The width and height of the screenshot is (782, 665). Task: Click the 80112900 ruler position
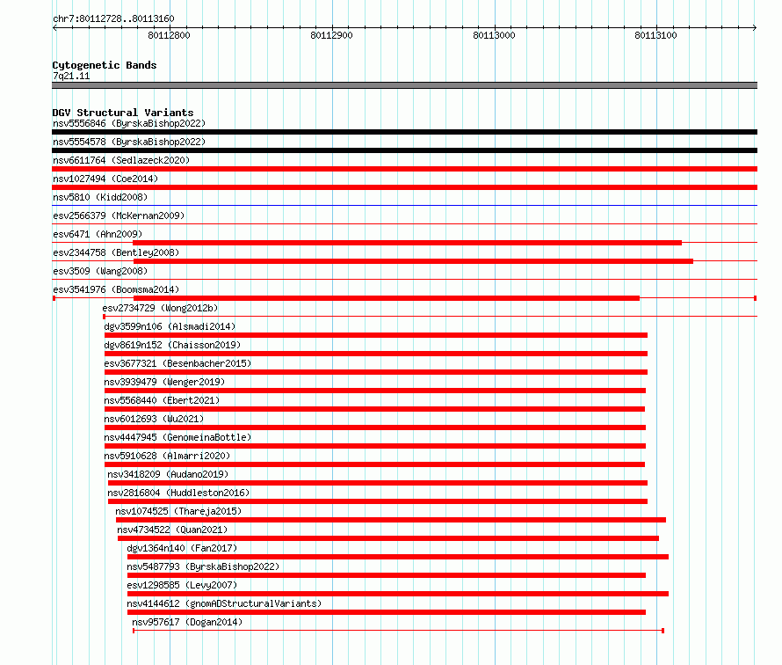coord(331,35)
